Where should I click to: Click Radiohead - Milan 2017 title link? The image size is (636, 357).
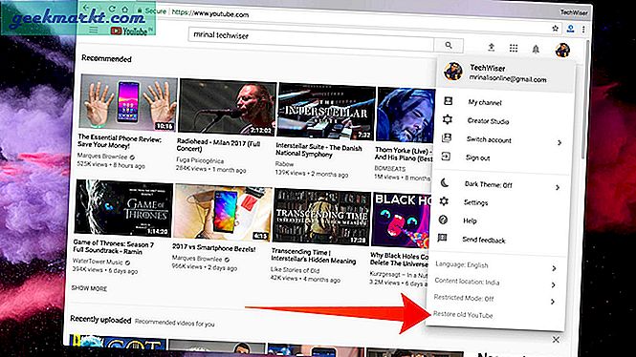(x=218, y=145)
